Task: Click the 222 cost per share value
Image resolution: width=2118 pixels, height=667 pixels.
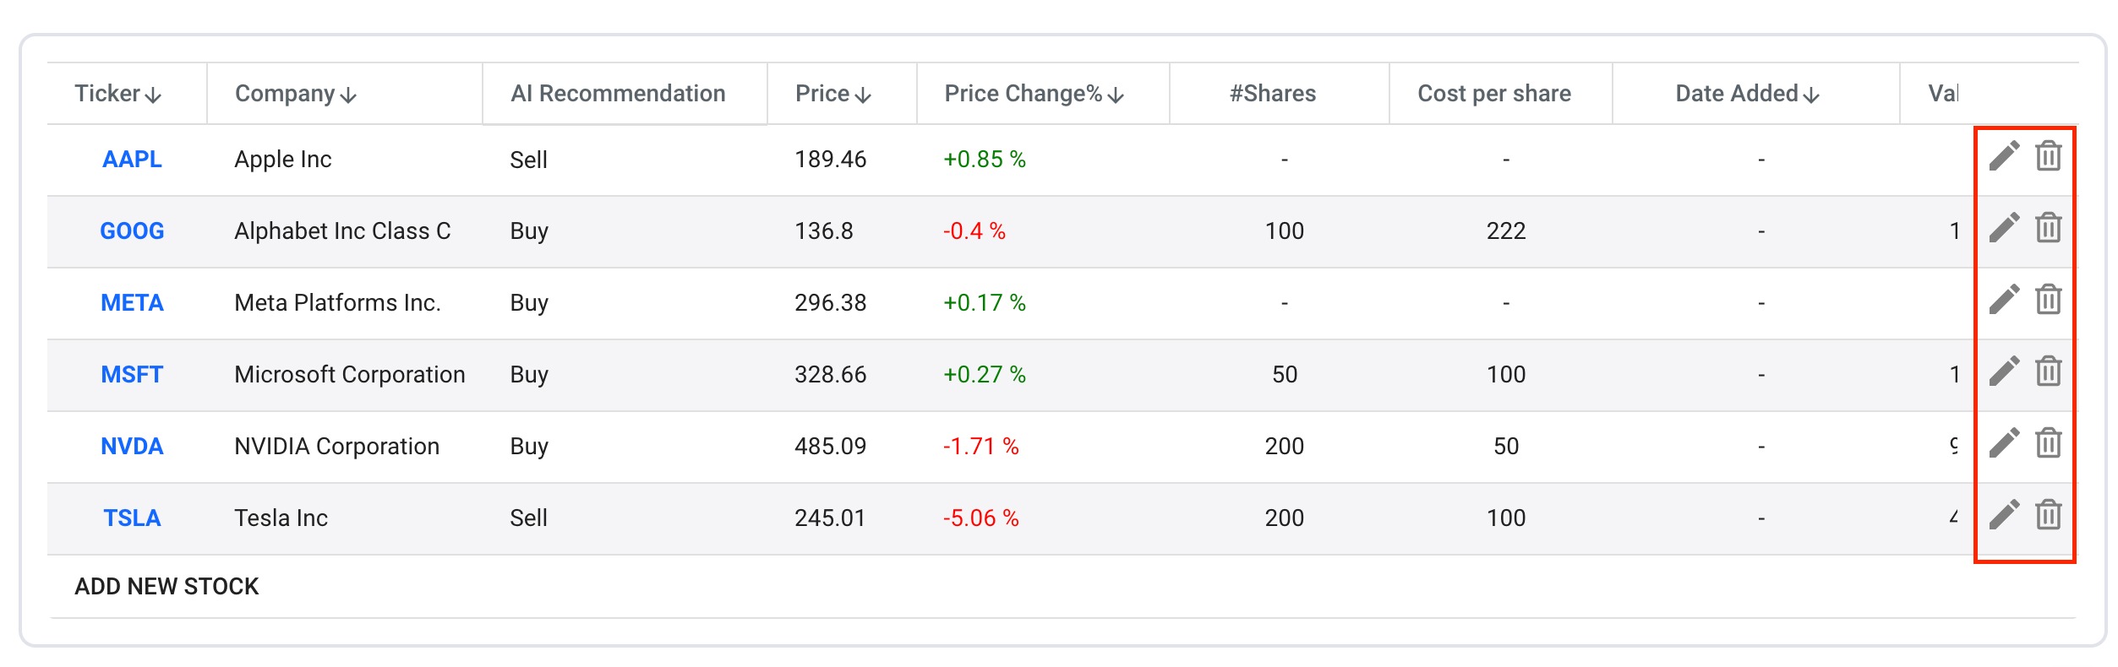Action: coord(1506,231)
